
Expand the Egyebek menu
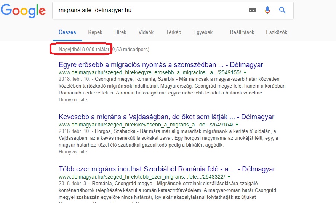pos(203,32)
